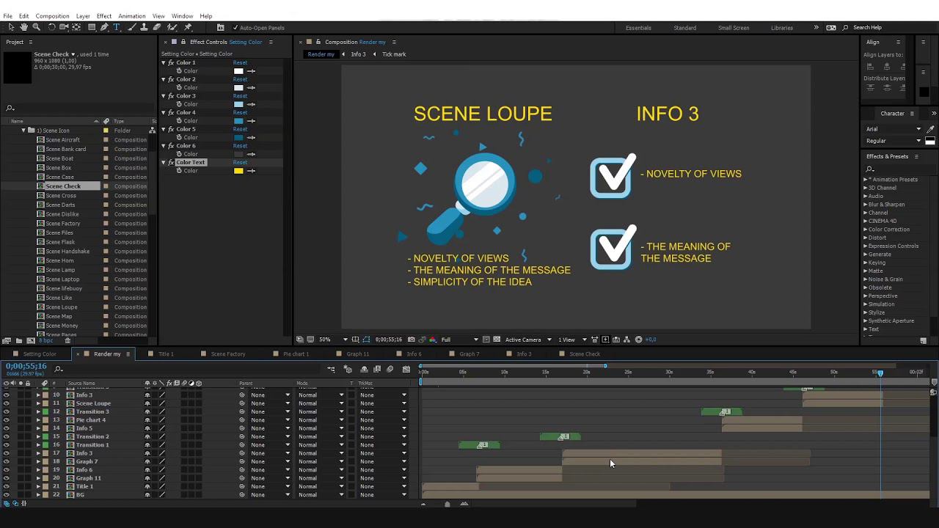Switch to the Essentials workspace
This screenshot has height=528, width=939.
click(x=638, y=28)
